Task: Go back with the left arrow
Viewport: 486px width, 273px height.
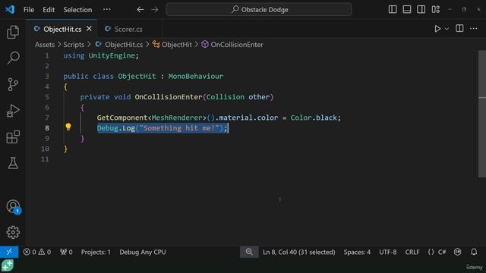Action: pyautogui.click(x=140, y=10)
